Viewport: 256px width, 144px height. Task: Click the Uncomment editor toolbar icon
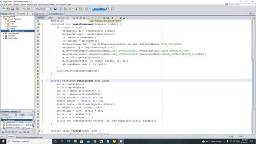pos(124,18)
